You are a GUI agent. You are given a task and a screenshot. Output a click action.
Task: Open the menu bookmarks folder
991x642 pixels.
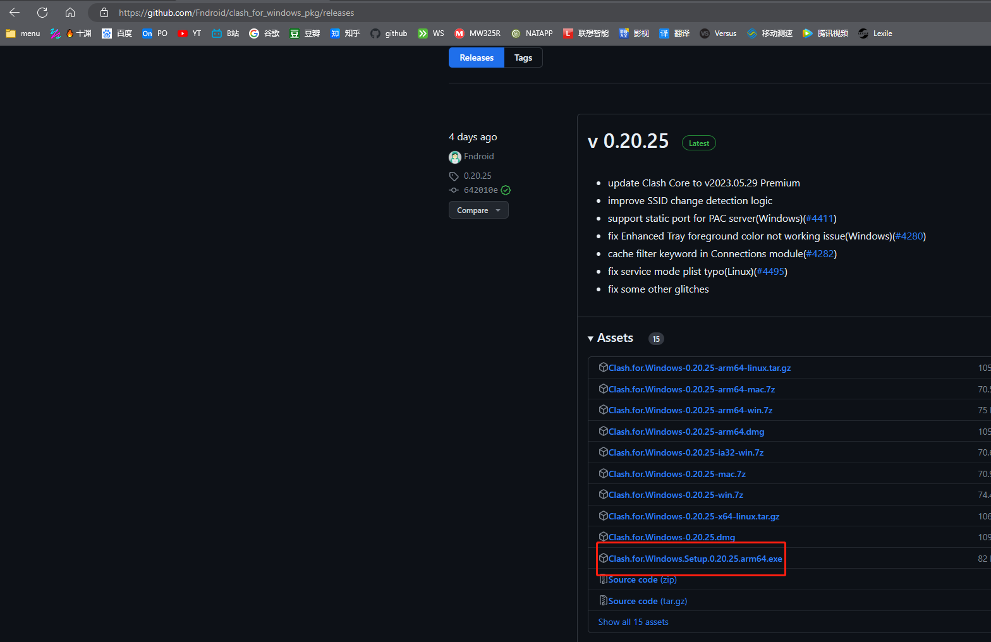[23, 33]
